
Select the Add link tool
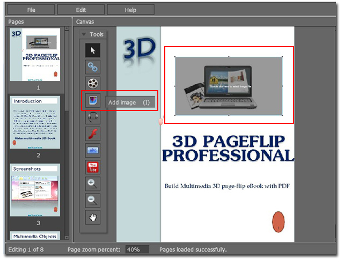click(x=93, y=67)
